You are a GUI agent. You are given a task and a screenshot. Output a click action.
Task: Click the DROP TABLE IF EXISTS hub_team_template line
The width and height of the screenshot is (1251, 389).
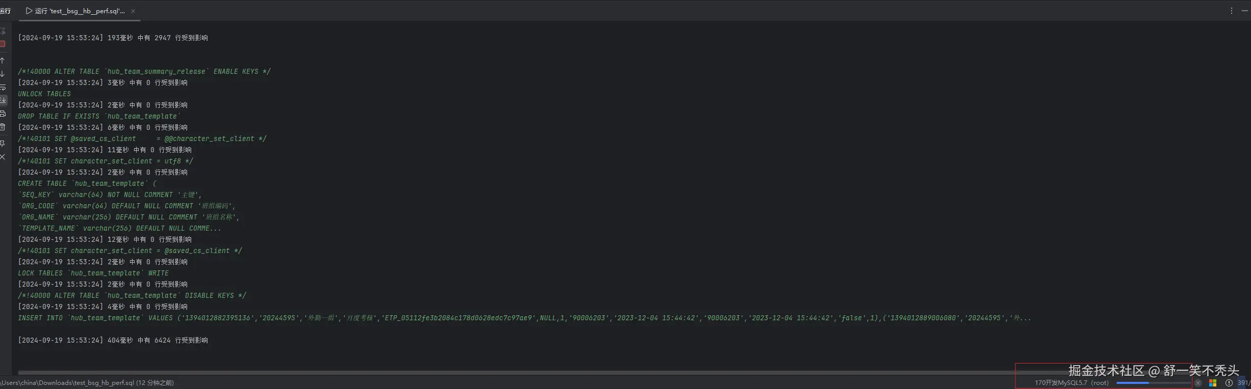tap(99, 116)
